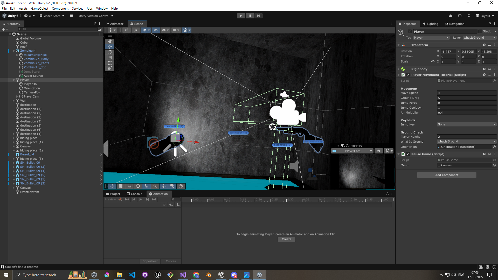Click the Move Speed input field
Screen dimensions: 498x280
[x=466, y=93]
